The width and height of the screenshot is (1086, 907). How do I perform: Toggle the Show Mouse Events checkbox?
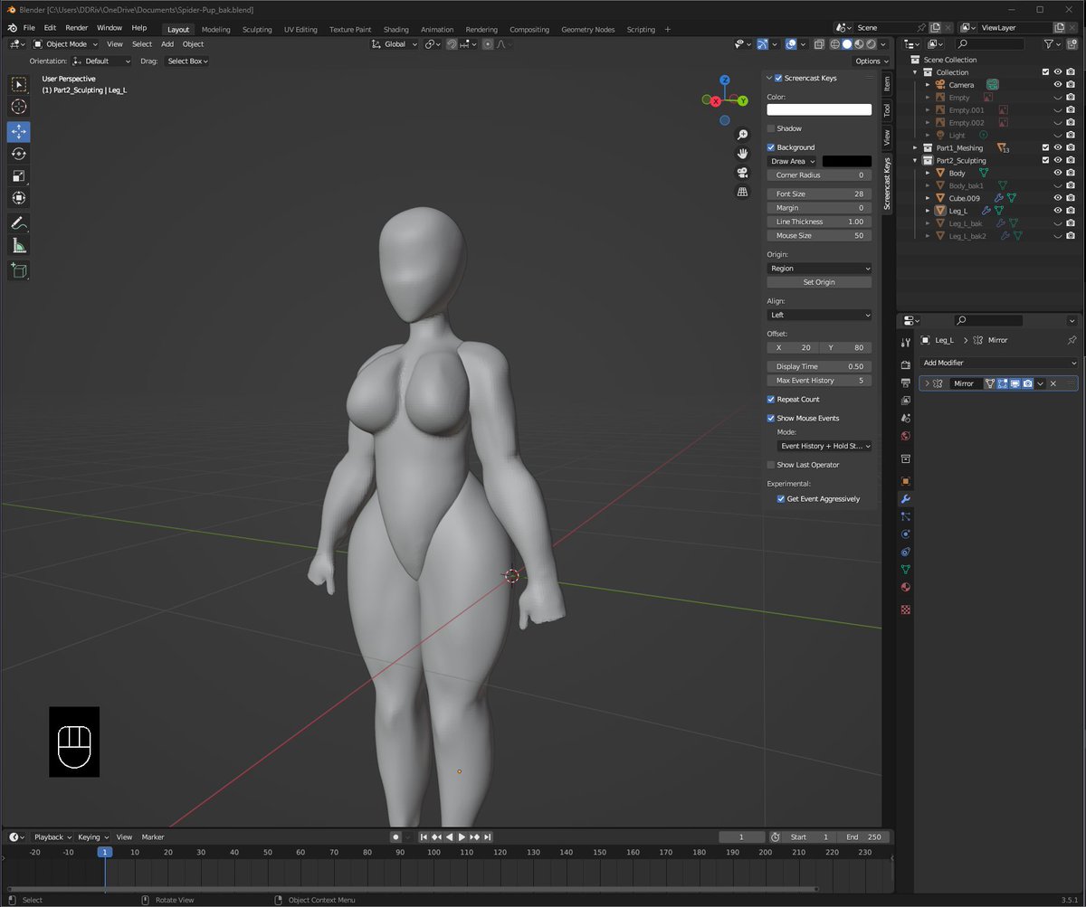pos(771,419)
